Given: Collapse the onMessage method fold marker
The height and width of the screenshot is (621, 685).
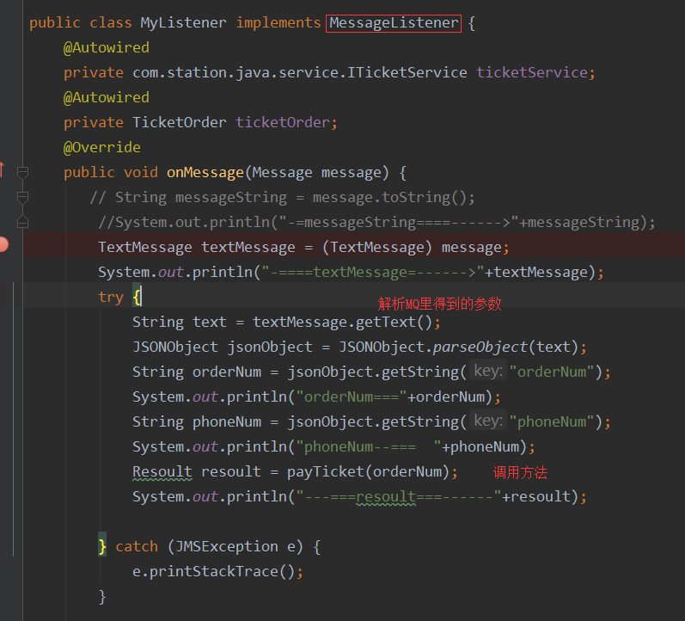Looking at the screenshot, I should (x=22, y=172).
